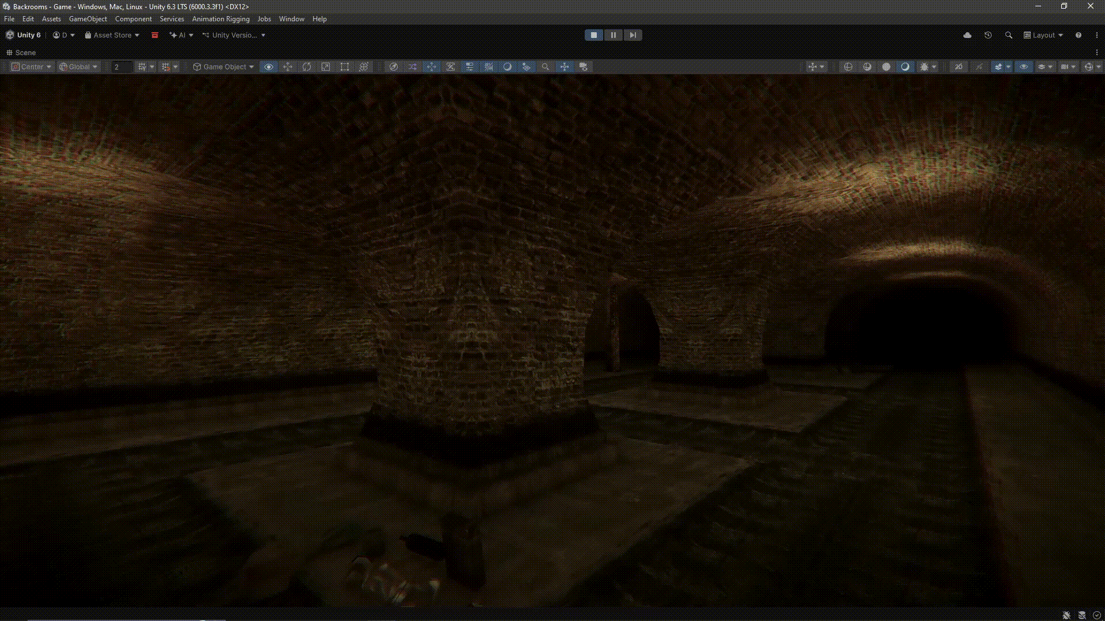
Task: Open the Global handle rotation dropdown
Action: [x=79, y=67]
